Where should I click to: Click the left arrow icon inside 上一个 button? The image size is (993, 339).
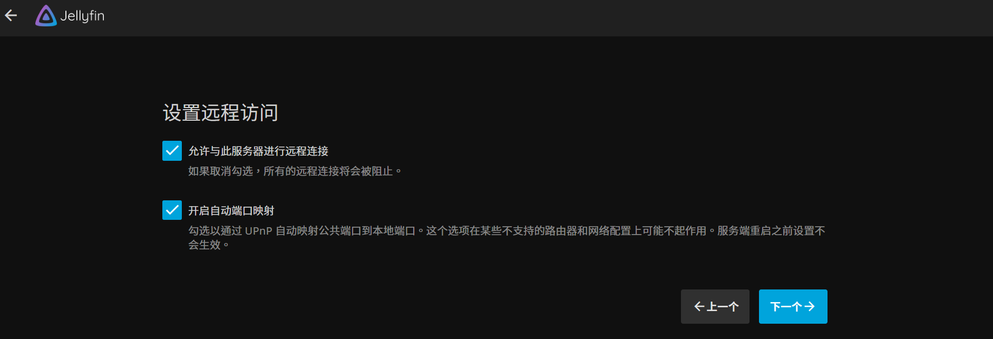(x=699, y=306)
